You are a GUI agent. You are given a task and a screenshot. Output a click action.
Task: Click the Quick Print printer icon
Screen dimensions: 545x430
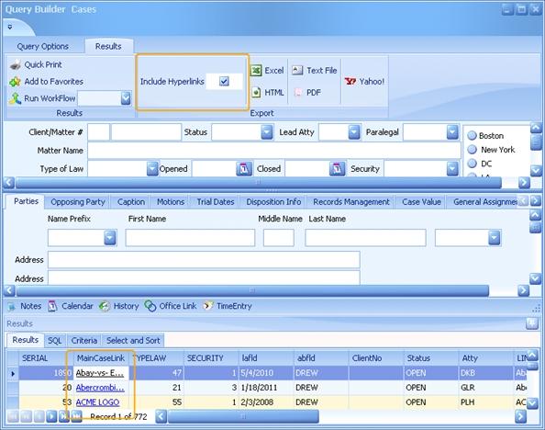coord(16,64)
